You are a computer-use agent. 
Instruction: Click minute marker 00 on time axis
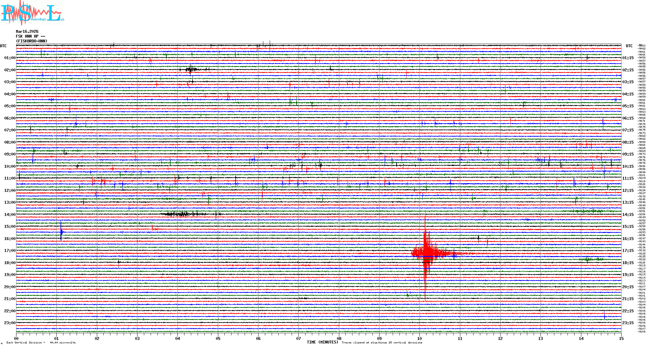[16, 338]
